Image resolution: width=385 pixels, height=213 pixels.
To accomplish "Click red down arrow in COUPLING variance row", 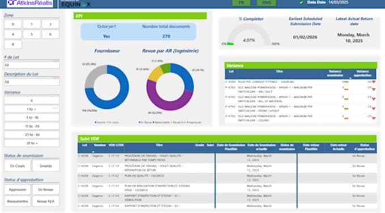I will [x=374, y=82].
